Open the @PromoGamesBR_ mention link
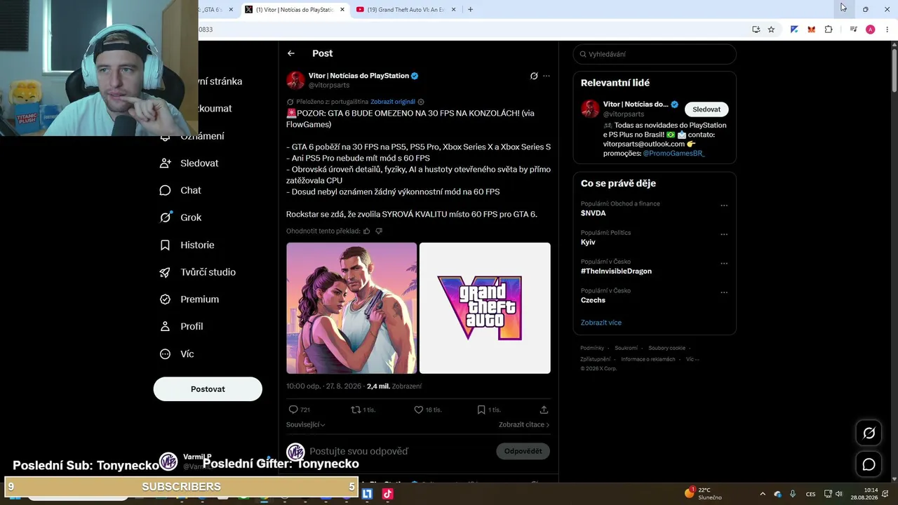Screen dimensions: 898x505 pyautogui.click(x=673, y=153)
